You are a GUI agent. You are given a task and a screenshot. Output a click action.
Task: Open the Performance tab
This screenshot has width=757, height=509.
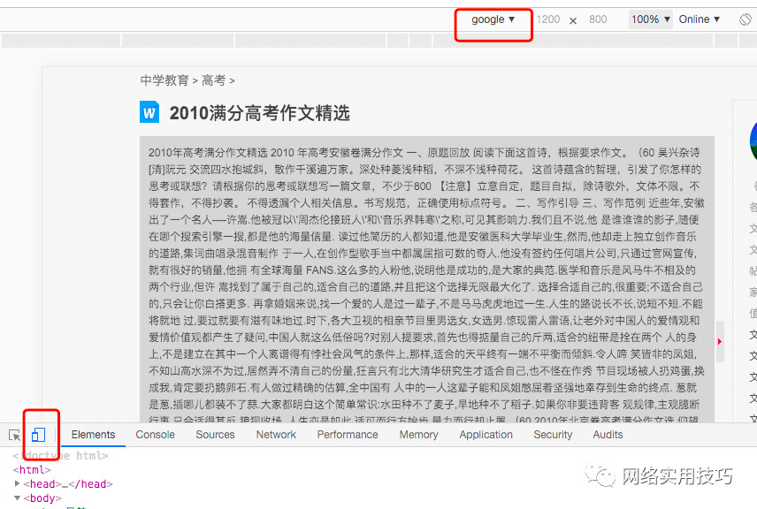(348, 435)
